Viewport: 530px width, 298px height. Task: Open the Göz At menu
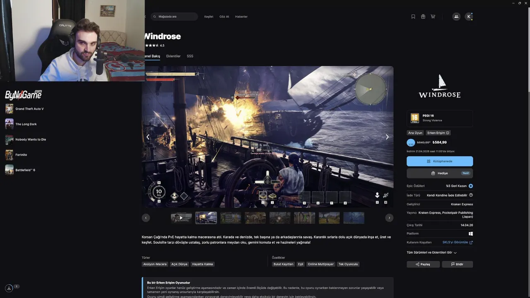pos(224,17)
